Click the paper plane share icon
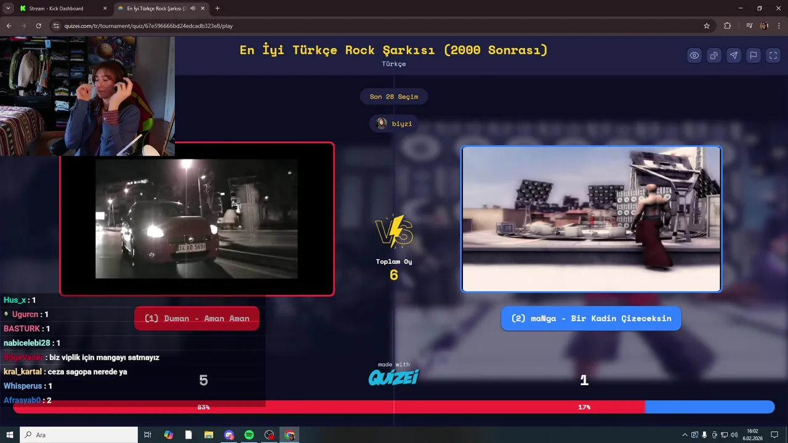The width and height of the screenshot is (788, 443). 734,55
